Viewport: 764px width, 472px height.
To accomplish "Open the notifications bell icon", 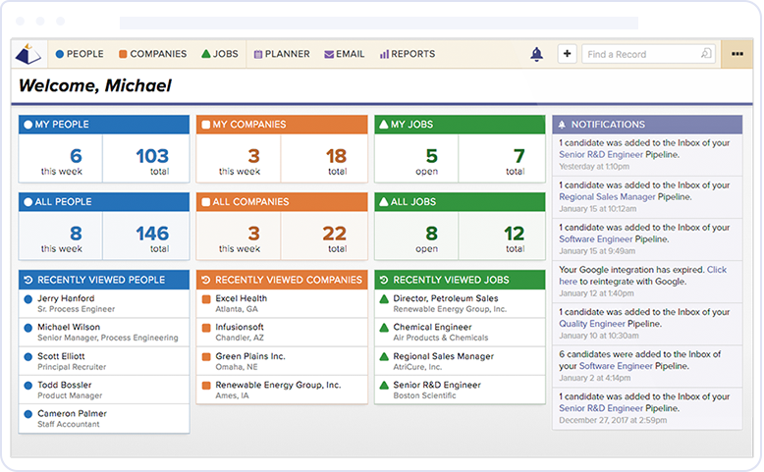I will tap(536, 55).
